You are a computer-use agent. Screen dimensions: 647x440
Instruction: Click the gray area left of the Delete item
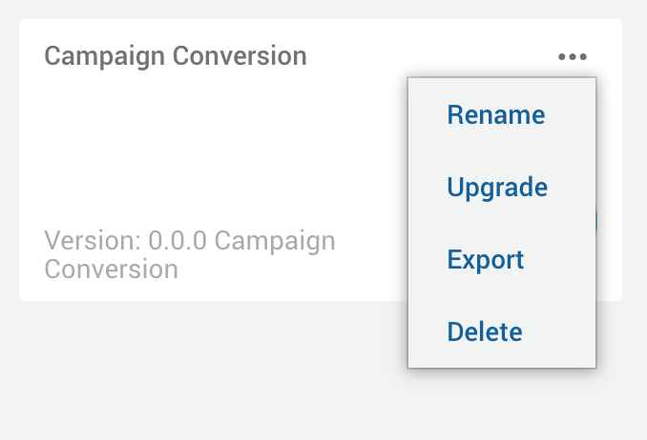[286, 333]
